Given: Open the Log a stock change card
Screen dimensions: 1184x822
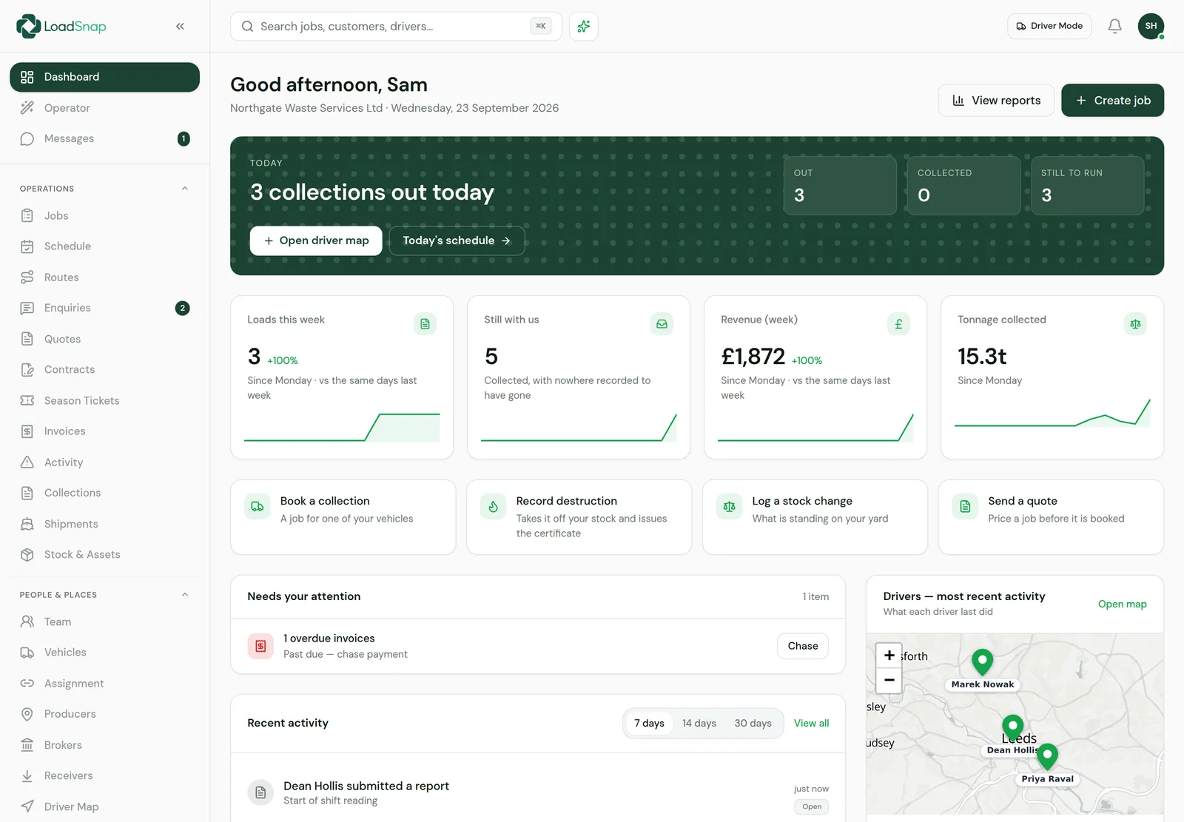Looking at the screenshot, I should click(x=815, y=516).
